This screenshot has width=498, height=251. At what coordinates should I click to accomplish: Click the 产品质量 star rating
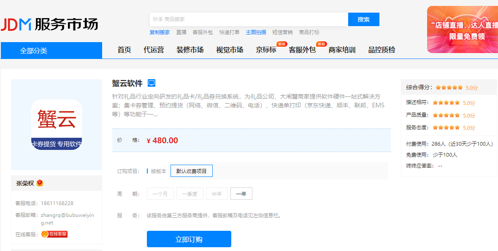[446, 115]
